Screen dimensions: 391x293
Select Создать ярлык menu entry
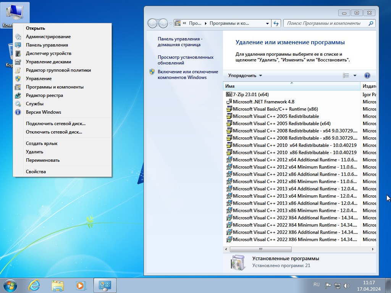pyautogui.click(x=62, y=143)
